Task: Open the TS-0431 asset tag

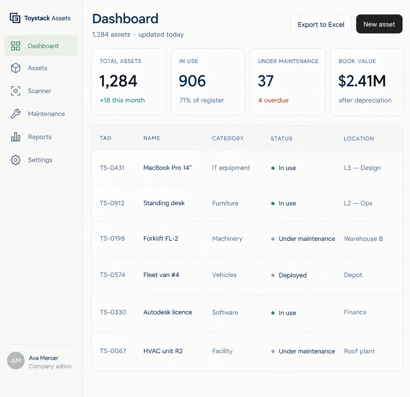Action: tap(112, 168)
